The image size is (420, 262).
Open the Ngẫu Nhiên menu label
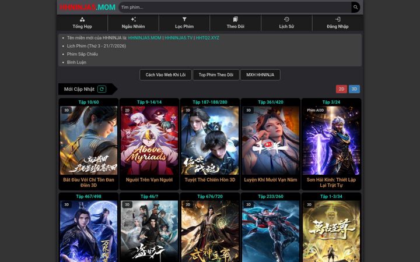coord(133,26)
